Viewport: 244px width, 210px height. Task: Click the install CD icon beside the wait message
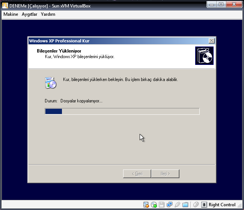pyautogui.click(x=50, y=82)
